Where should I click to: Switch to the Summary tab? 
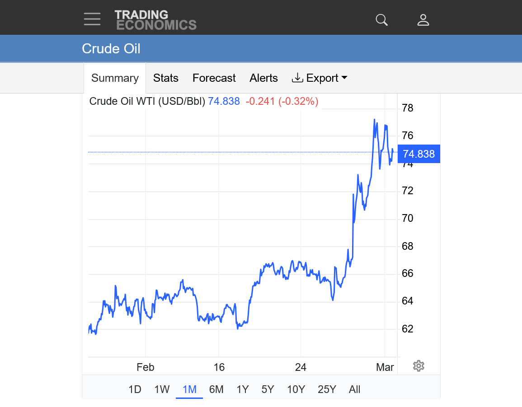pyautogui.click(x=115, y=78)
